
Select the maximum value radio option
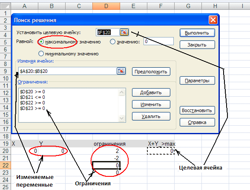coord(41,42)
